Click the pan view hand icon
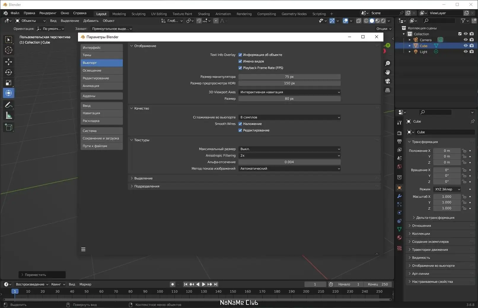Image resolution: width=478 pixels, height=308 pixels. tap(387, 72)
